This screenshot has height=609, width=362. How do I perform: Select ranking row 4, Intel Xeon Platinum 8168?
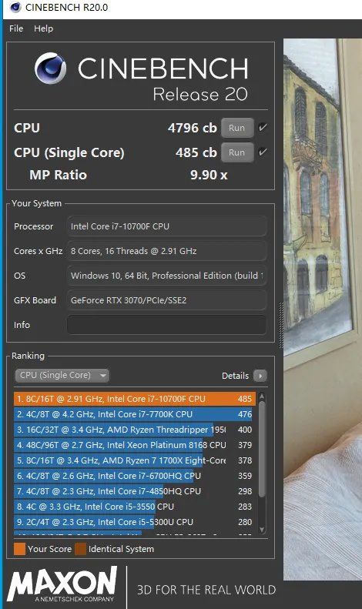[135, 445]
